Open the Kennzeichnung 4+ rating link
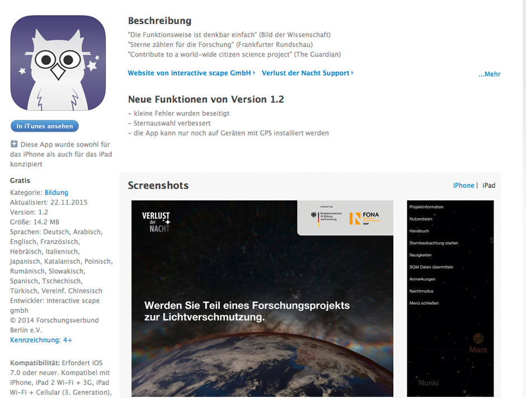Image resolution: width=526 pixels, height=398 pixels. [x=41, y=340]
